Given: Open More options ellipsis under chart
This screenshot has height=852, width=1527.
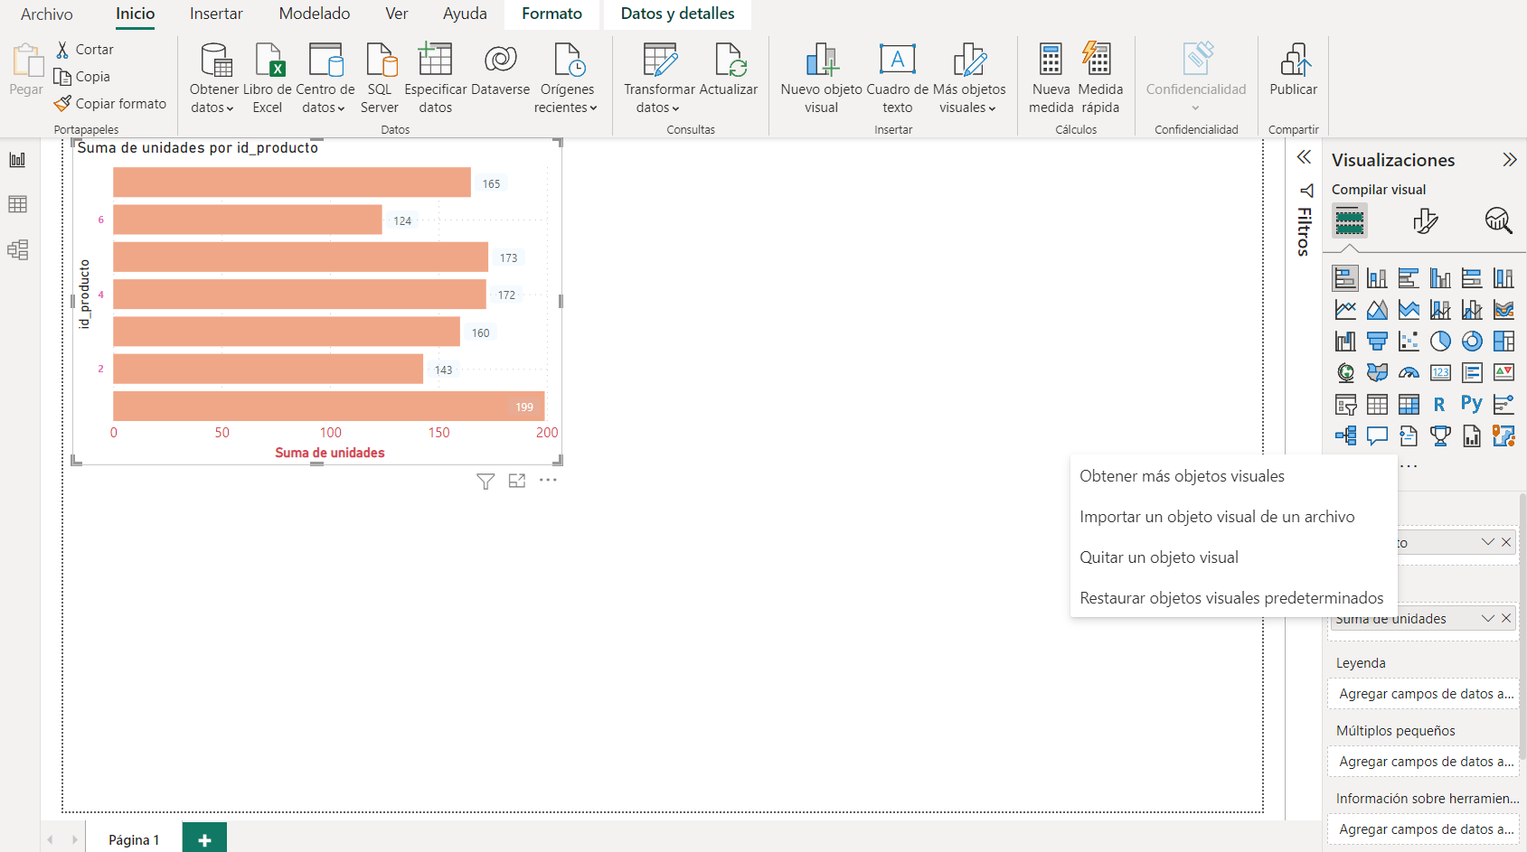Looking at the screenshot, I should [x=548, y=480].
